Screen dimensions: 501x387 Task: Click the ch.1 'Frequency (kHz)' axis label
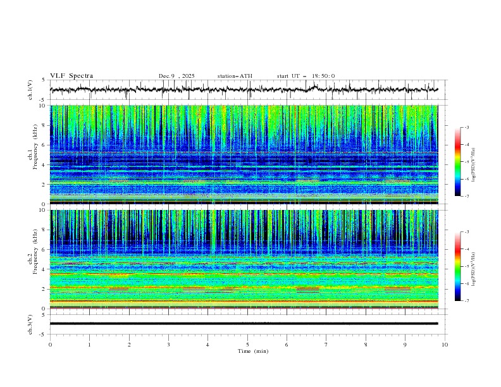pyautogui.click(x=35, y=147)
